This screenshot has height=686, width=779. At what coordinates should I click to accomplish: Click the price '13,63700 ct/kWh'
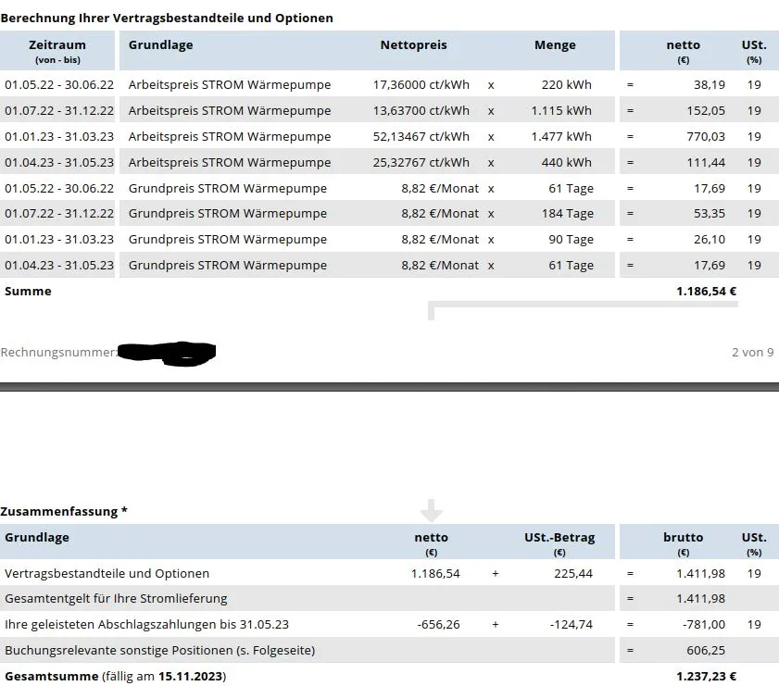click(421, 110)
